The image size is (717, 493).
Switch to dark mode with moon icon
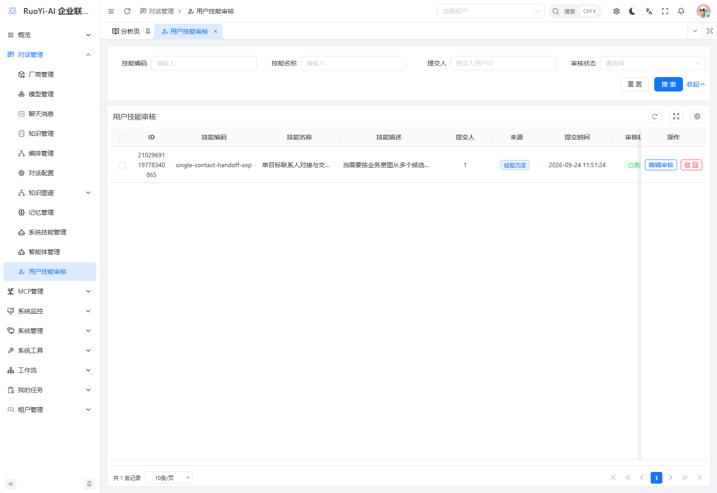coord(632,11)
